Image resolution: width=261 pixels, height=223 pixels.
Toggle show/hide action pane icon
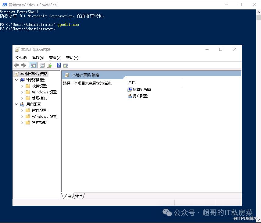click(66, 65)
